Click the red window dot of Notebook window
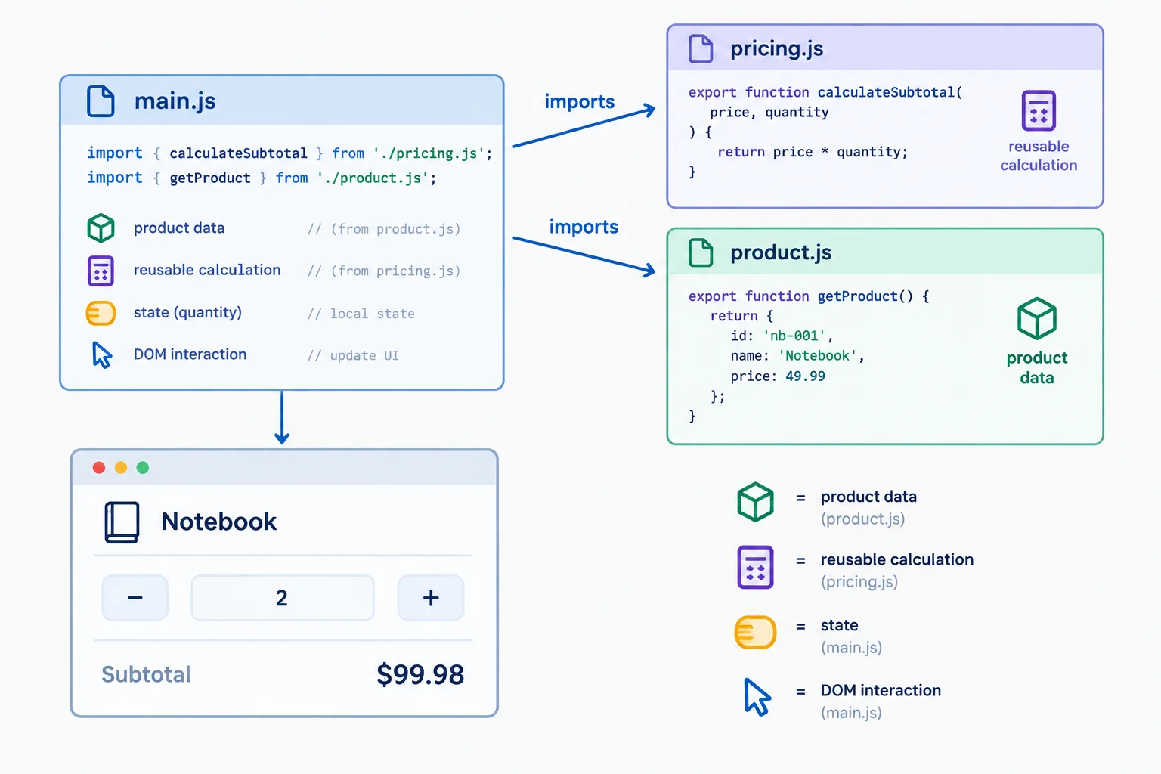The height and width of the screenshot is (774, 1161). 99,468
